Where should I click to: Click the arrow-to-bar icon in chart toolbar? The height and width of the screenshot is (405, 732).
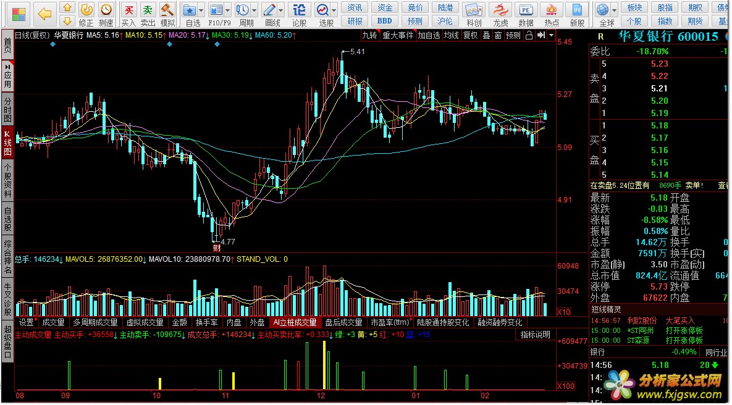541,35
